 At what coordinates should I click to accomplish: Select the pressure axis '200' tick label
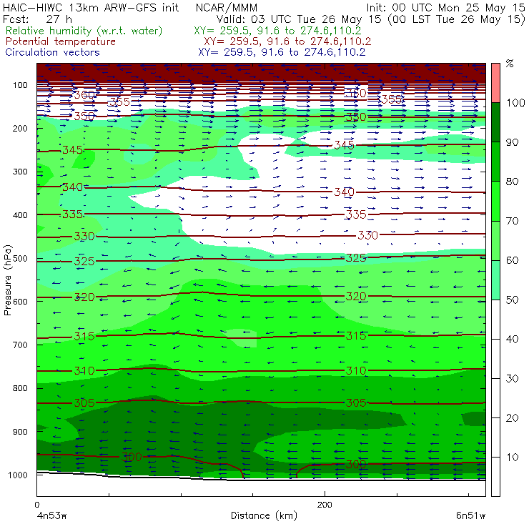20,128
